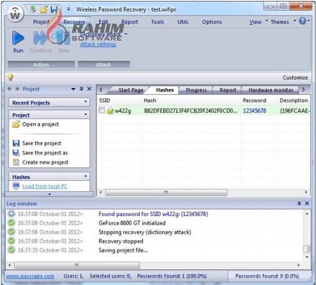Click the Open a project folder icon
Viewport: 316px width, 285px height.
[16, 124]
